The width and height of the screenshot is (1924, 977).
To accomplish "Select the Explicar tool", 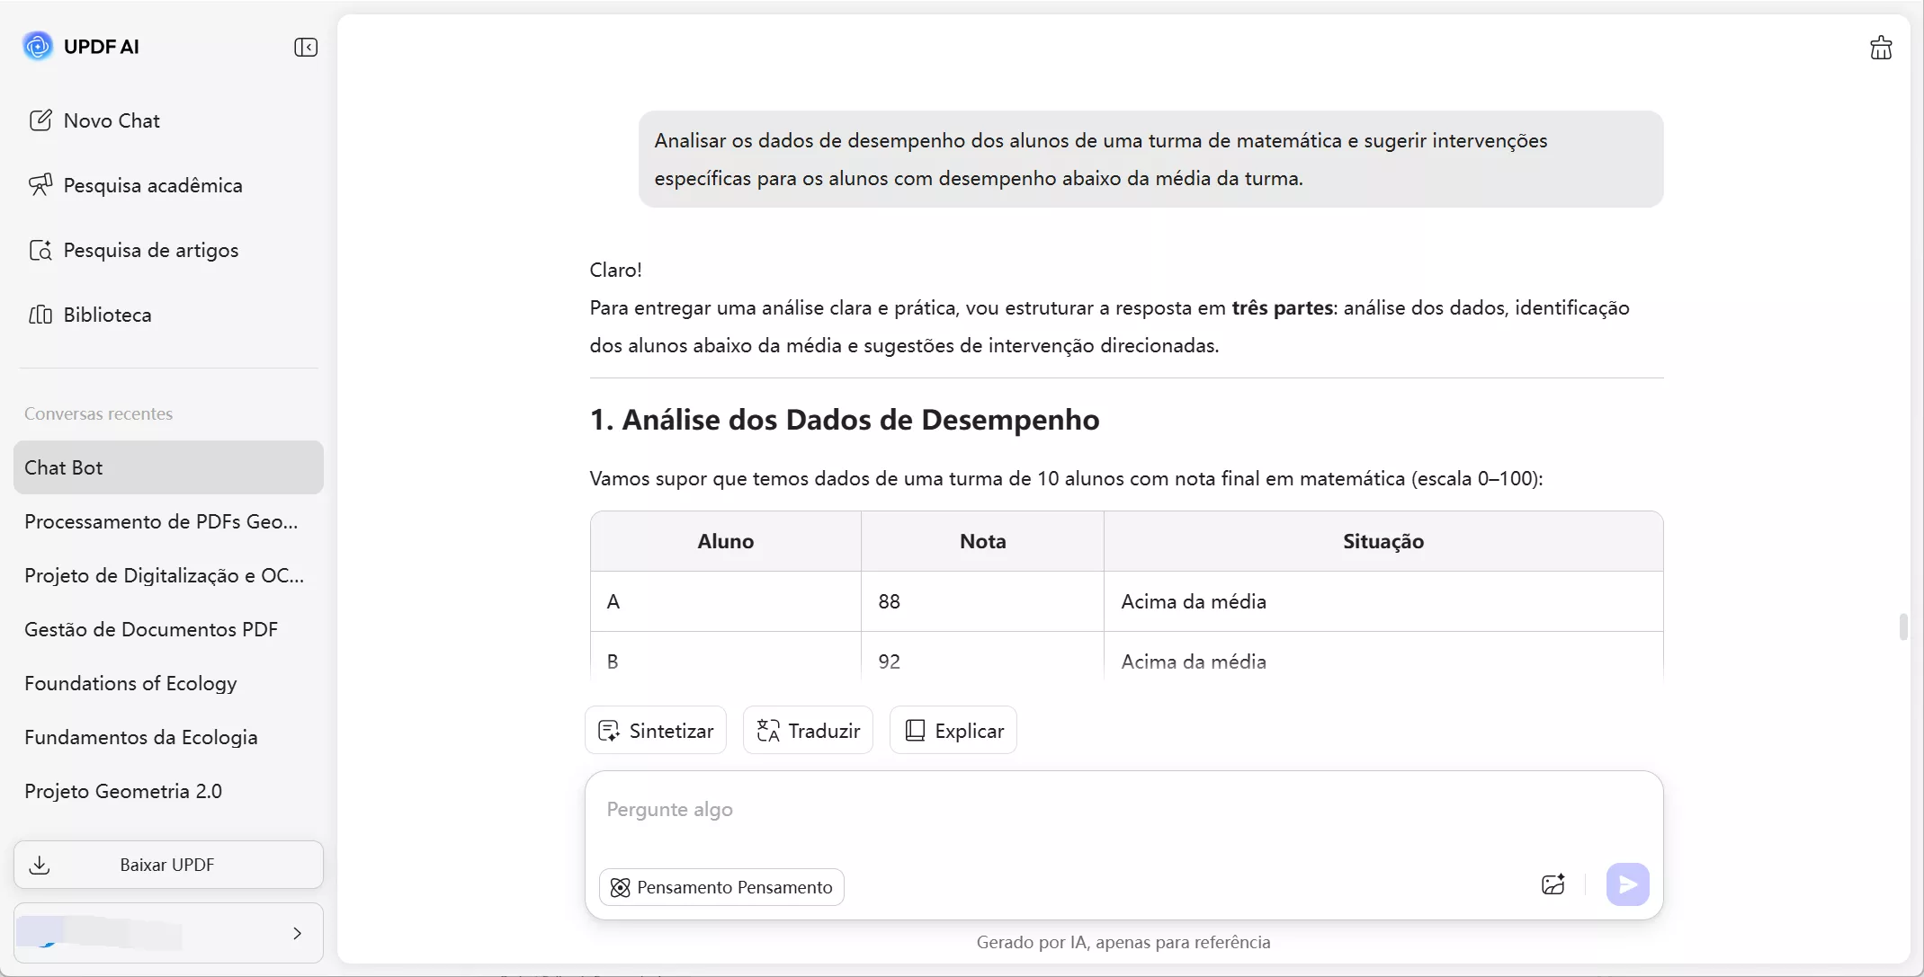I will point(953,730).
